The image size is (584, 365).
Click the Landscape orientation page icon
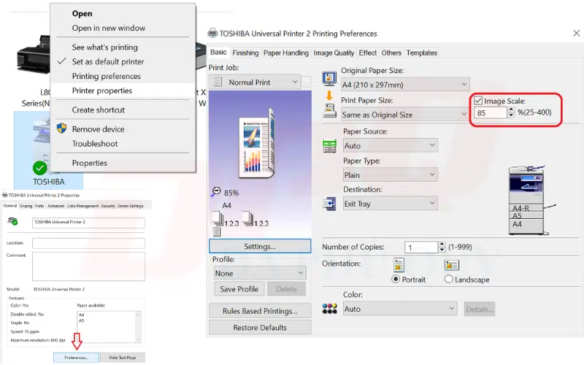[x=451, y=265]
